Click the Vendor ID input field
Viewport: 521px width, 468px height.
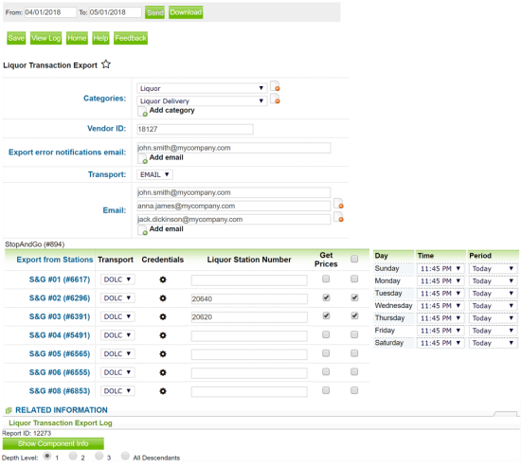[195, 129]
